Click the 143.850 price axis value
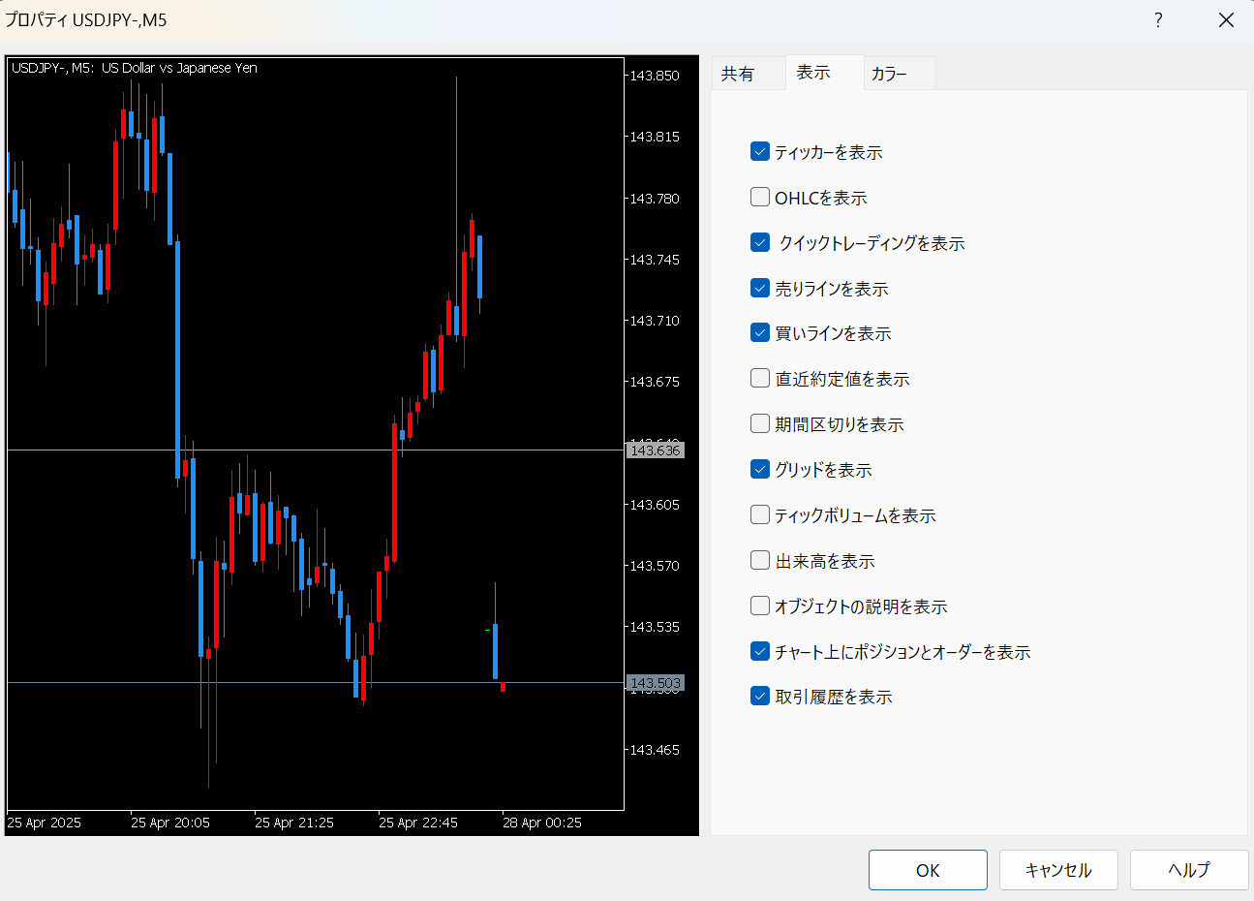 655,76
